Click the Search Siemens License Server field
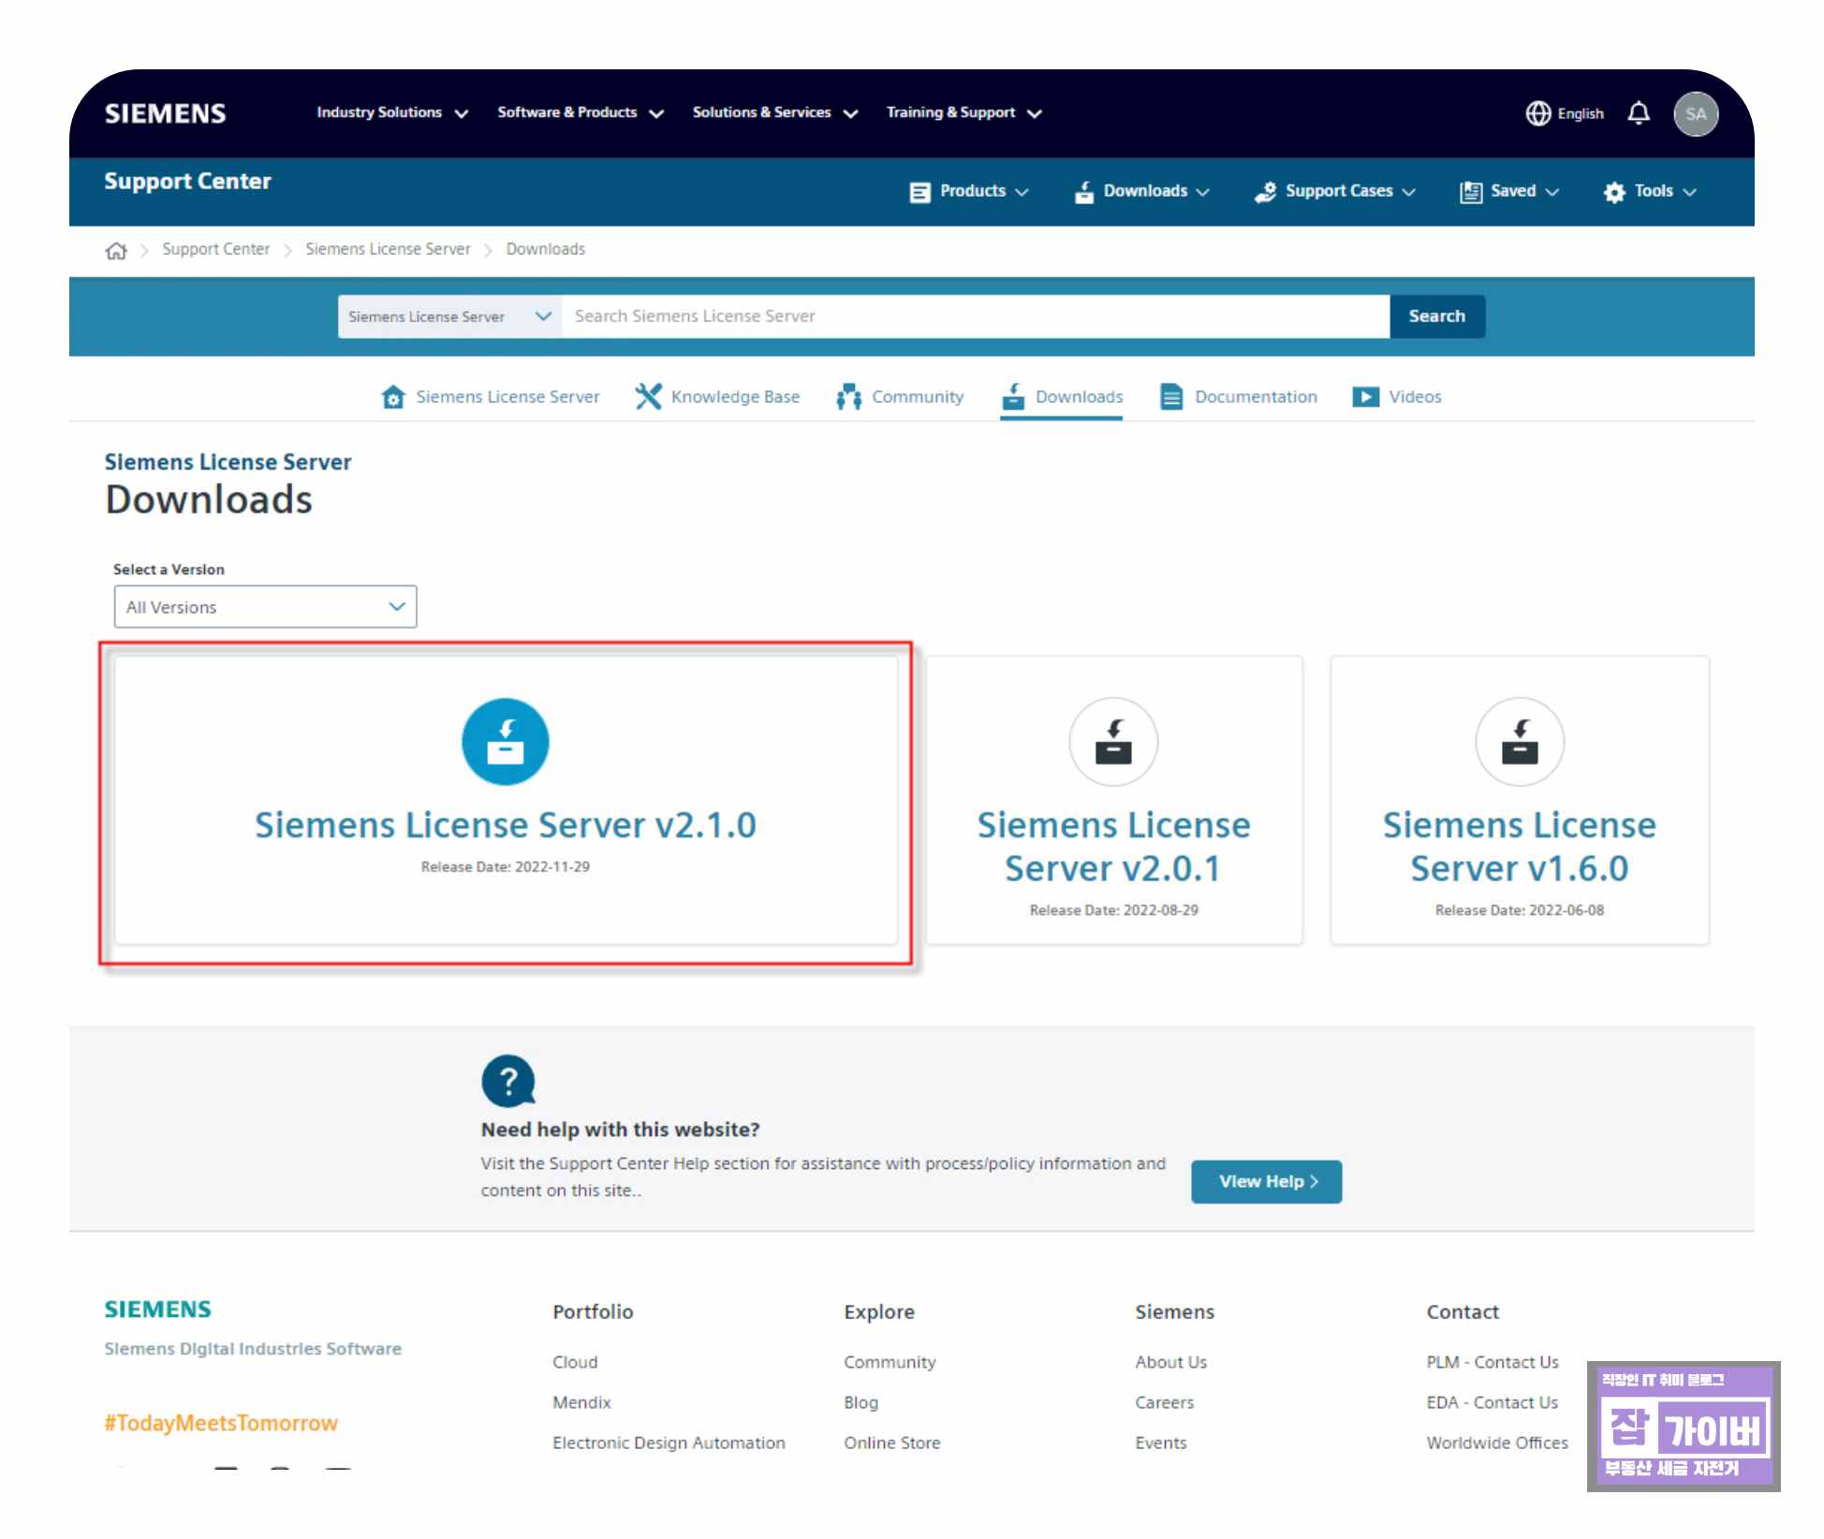1824x1539 pixels. [x=974, y=317]
